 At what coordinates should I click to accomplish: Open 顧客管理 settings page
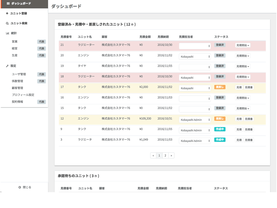pyautogui.click(x=17, y=88)
